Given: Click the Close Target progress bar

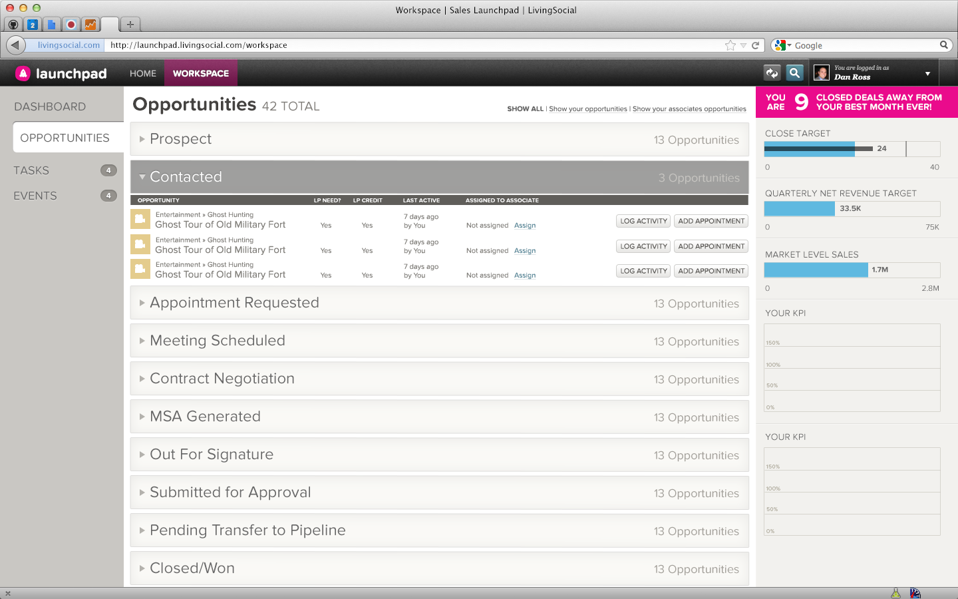Looking at the screenshot, I should pos(852,148).
